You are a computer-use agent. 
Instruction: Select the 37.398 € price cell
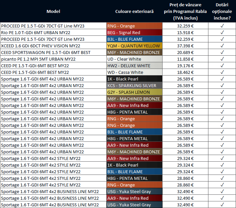(x=185, y=46)
